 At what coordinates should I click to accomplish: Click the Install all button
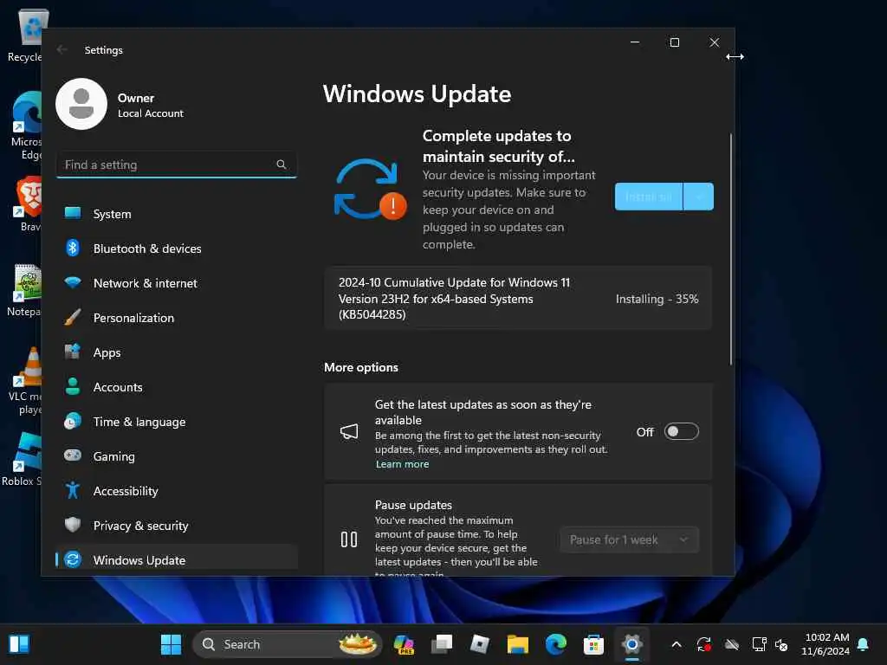click(648, 197)
